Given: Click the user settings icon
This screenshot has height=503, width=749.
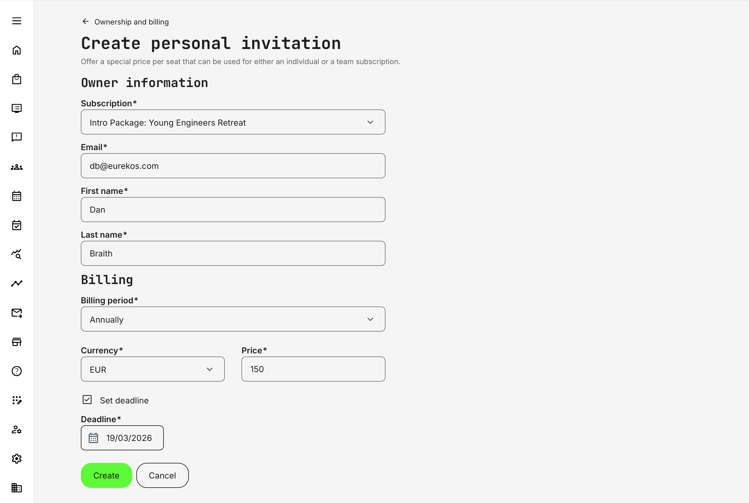Looking at the screenshot, I should [16, 430].
